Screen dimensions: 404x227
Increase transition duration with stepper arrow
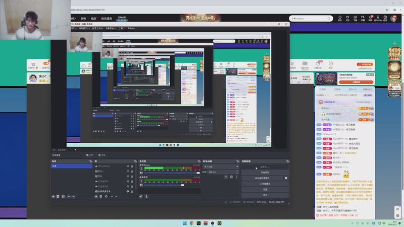(x=237, y=171)
